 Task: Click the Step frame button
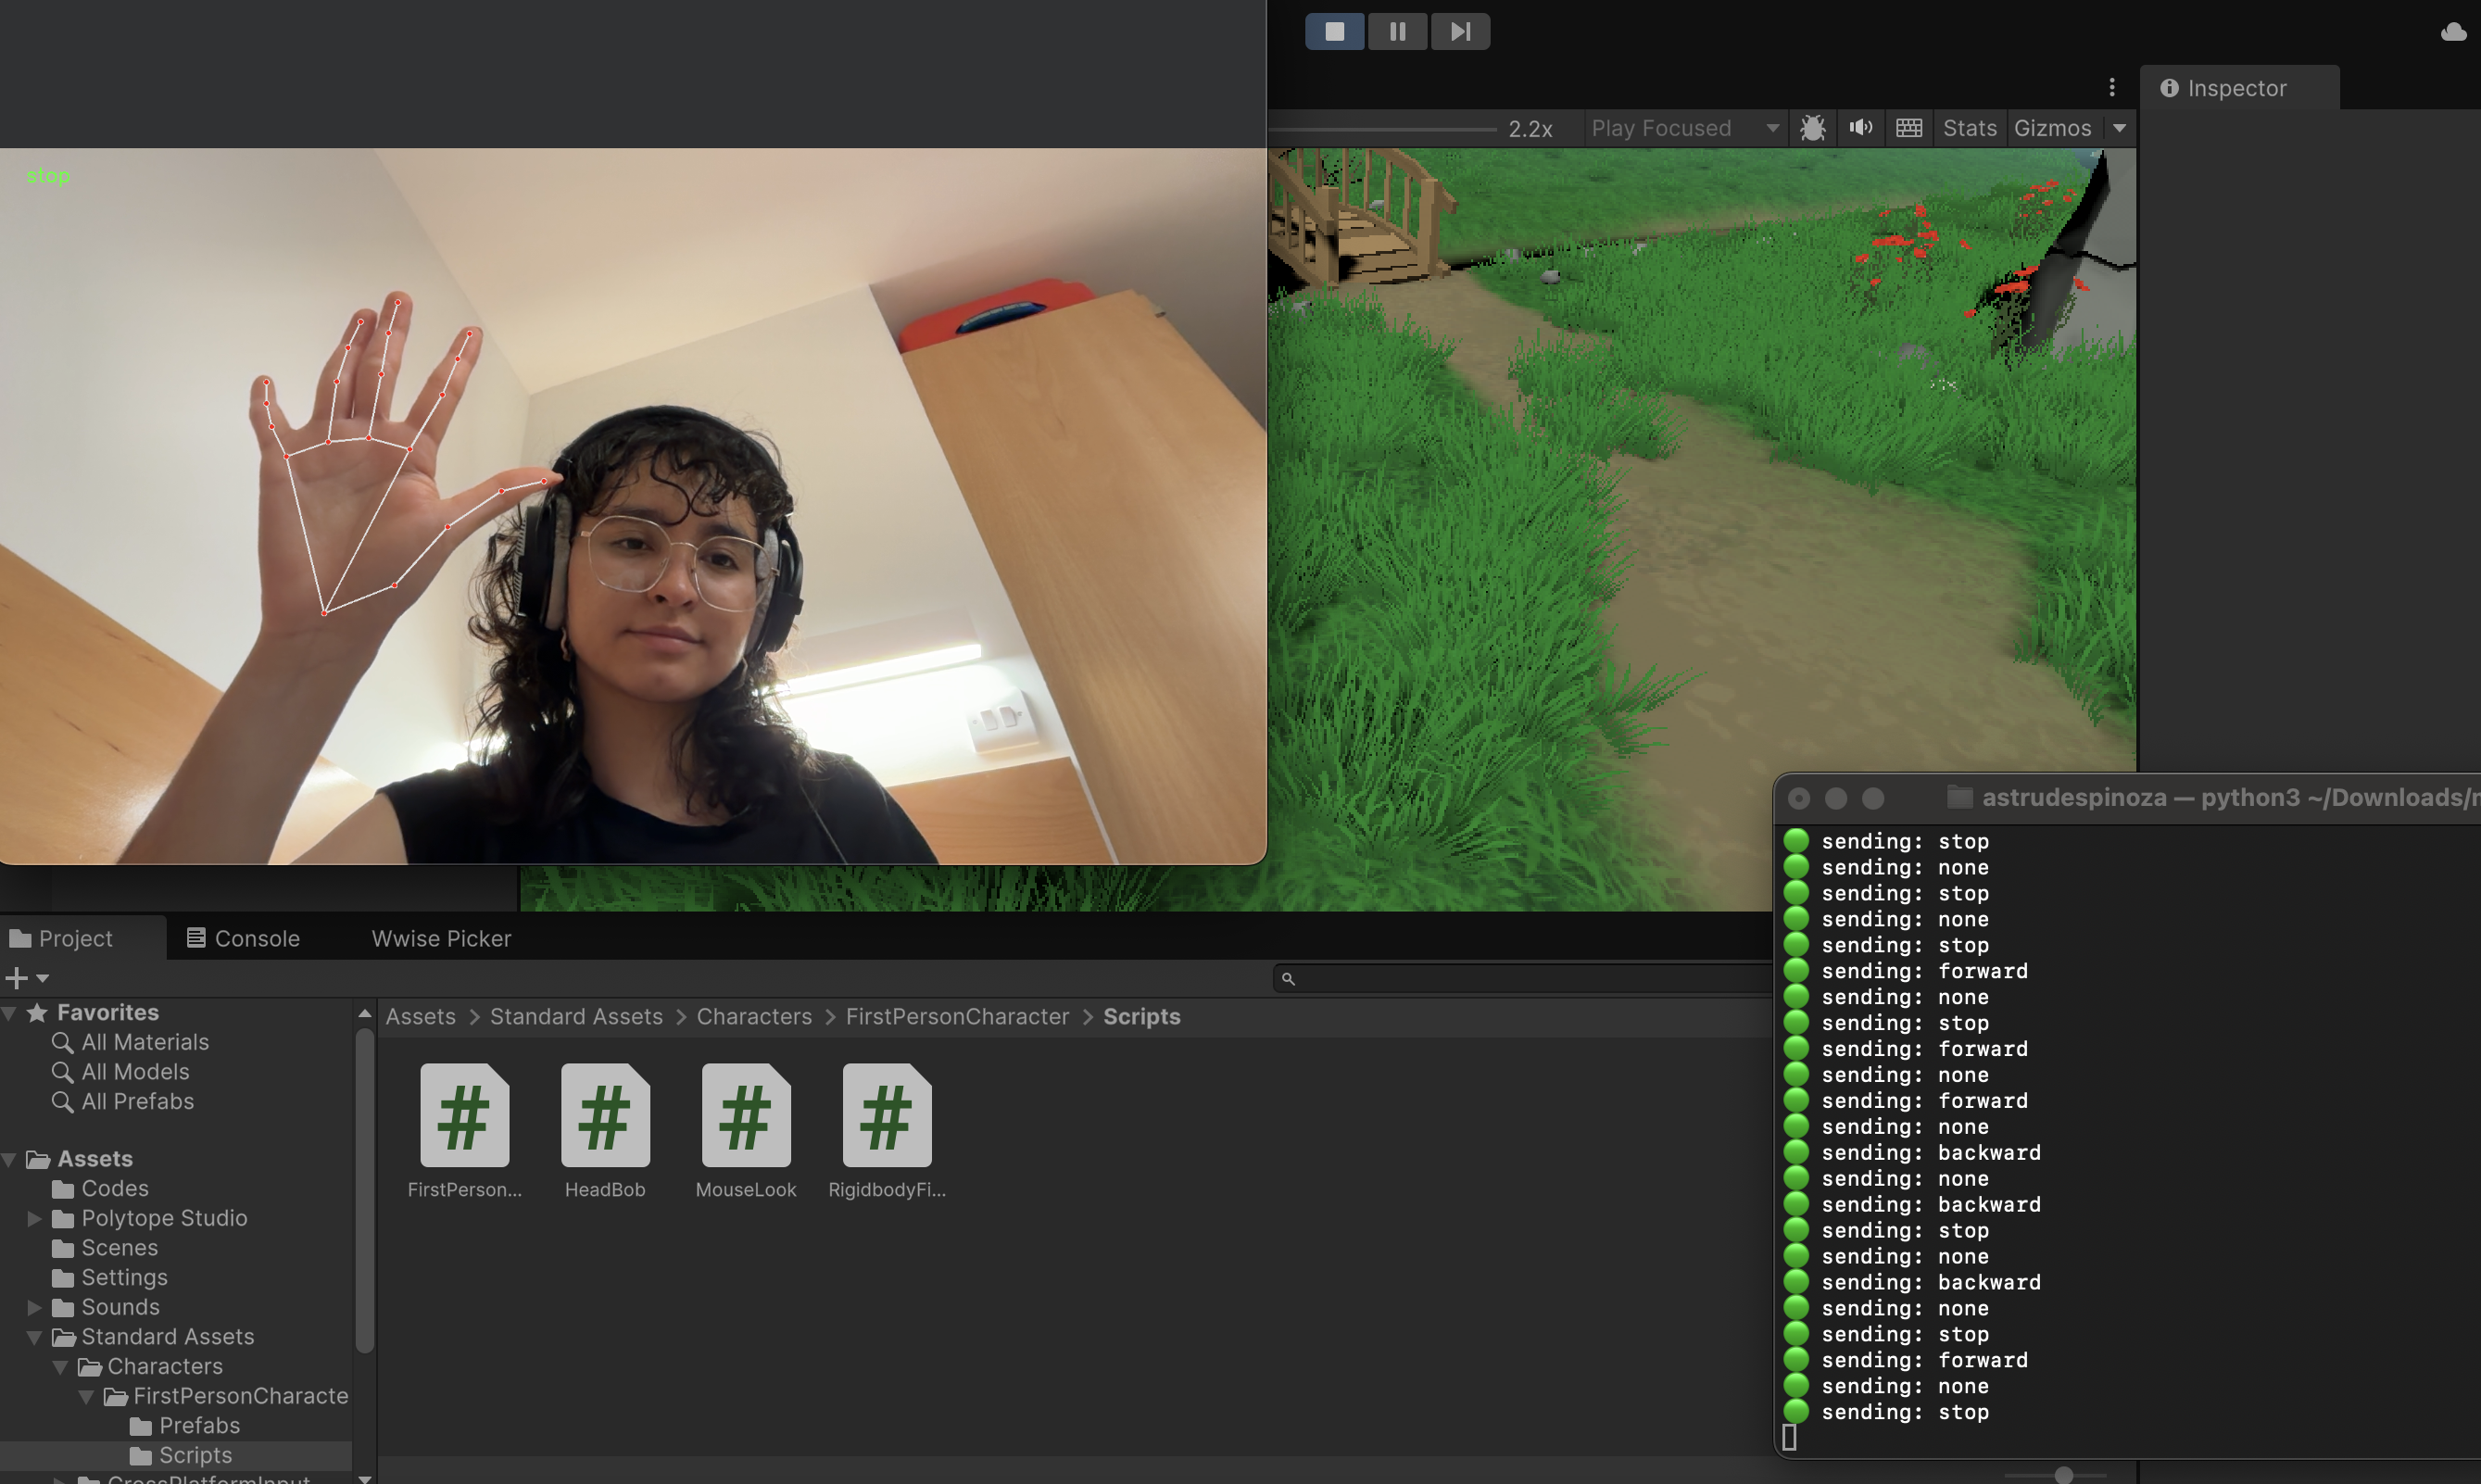pos(1460,31)
